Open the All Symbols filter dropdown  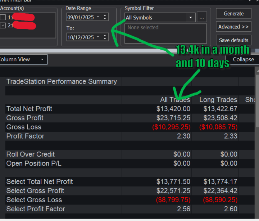click(x=191, y=18)
